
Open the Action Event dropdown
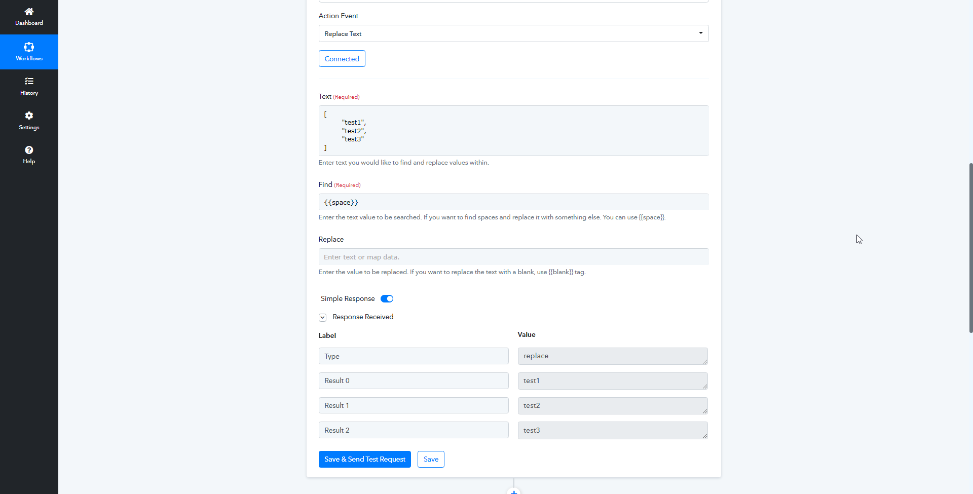513,33
